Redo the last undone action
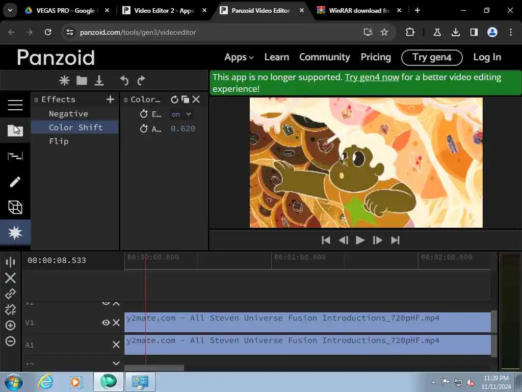Screen dimensions: 522x392 click(x=142, y=80)
